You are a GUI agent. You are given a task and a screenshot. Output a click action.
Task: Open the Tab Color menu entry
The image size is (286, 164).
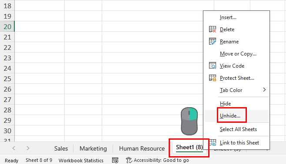[x=231, y=90]
